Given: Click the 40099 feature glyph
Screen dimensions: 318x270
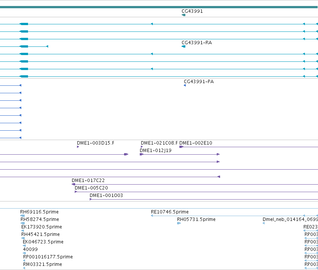Looking at the screenshot, I should pos(24,253).
